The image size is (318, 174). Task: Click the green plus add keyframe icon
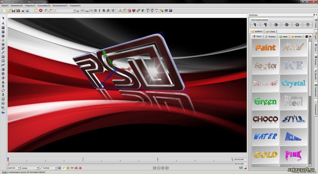68,168
